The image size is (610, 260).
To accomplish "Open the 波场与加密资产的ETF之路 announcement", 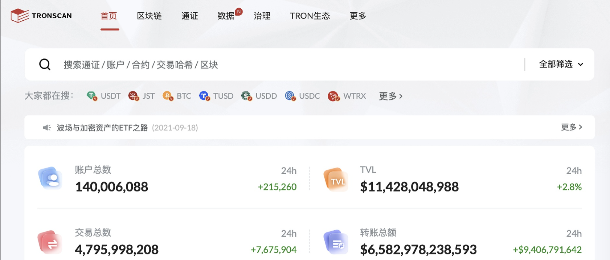I will tap(102, 128).
